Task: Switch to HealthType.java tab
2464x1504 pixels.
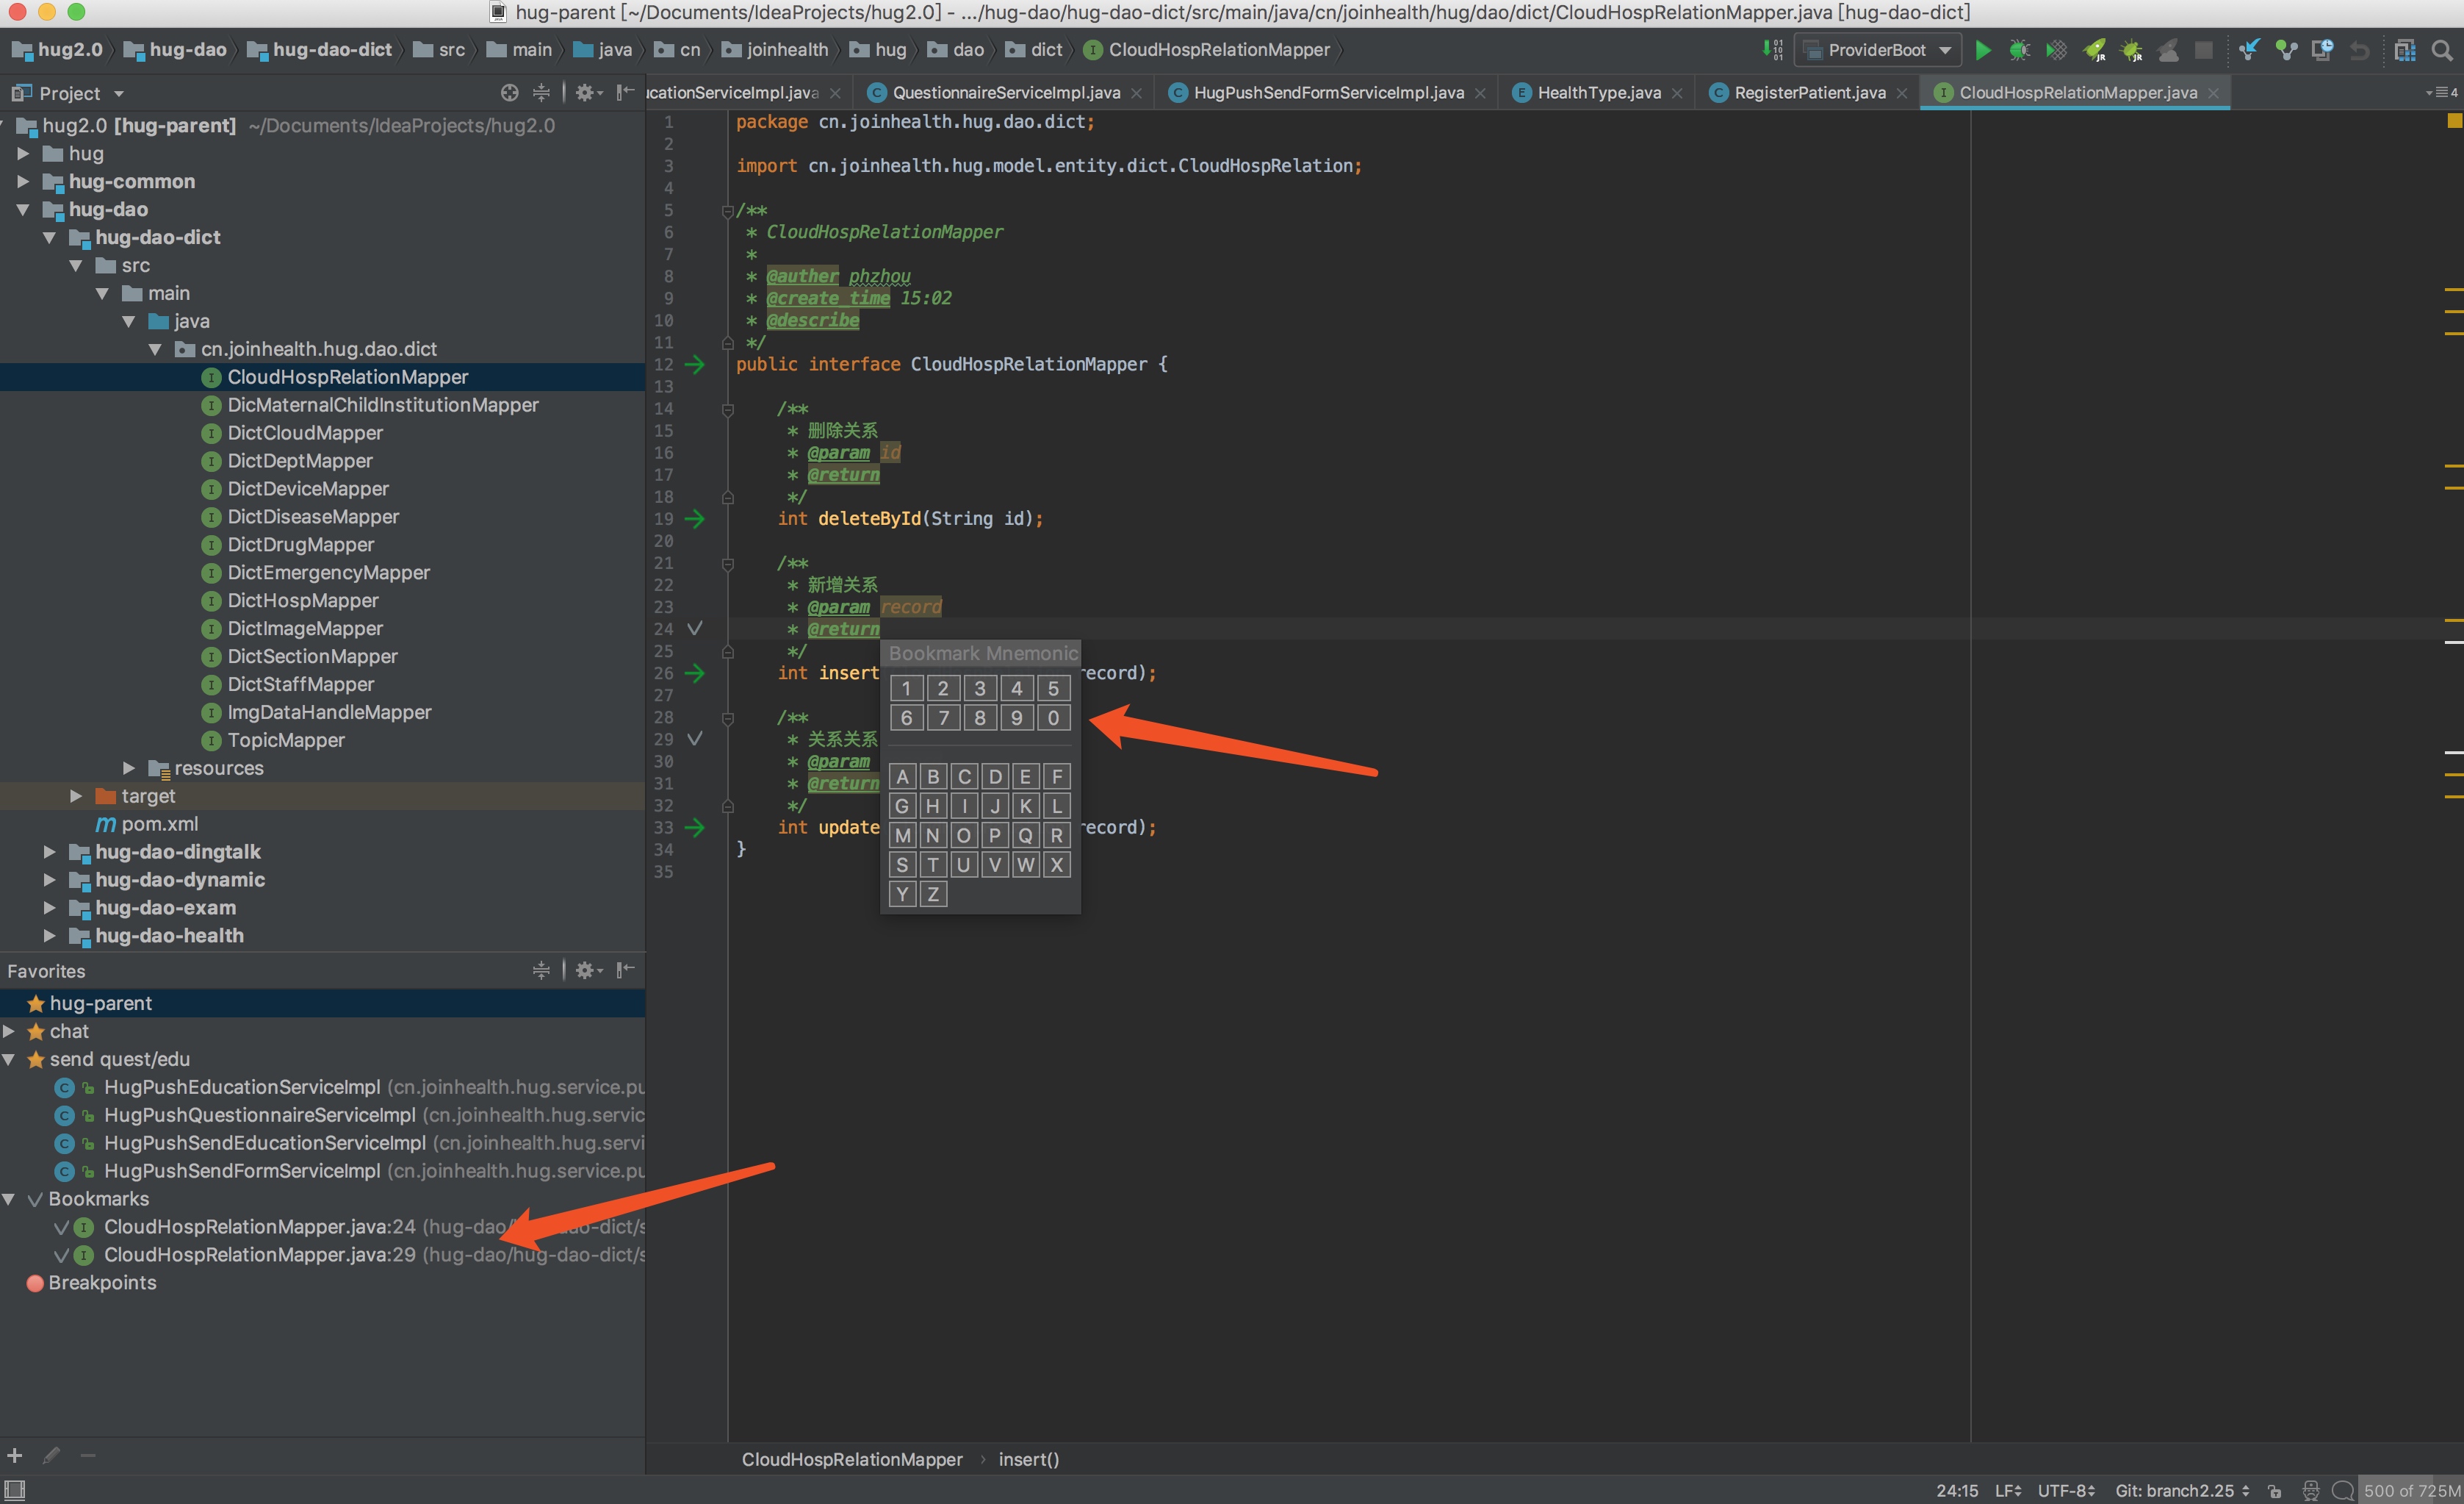Action: [1598, 93]
